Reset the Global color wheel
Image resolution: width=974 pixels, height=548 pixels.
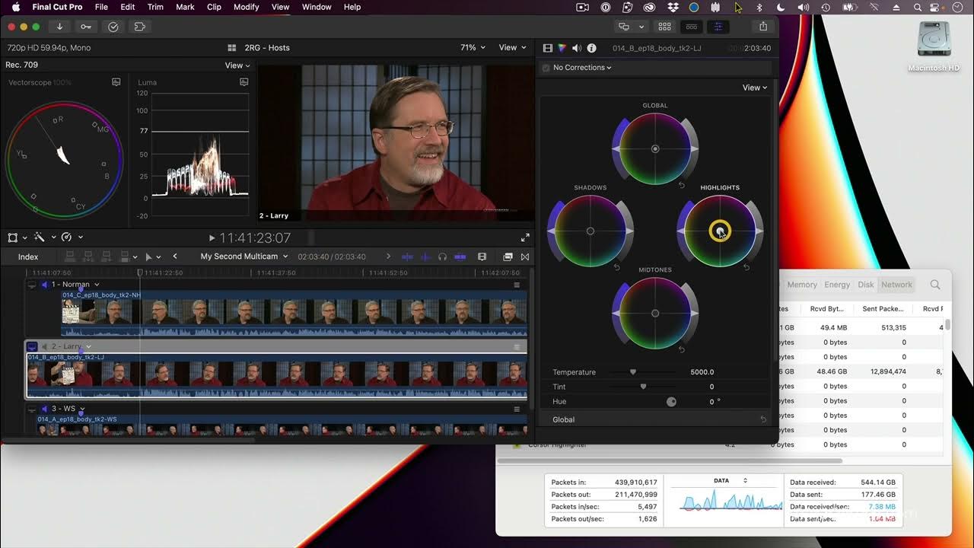coord(682,185)
